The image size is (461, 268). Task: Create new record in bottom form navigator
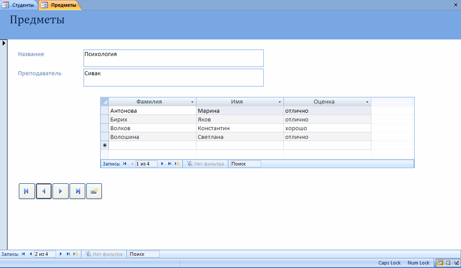click(x=76, y=254)
